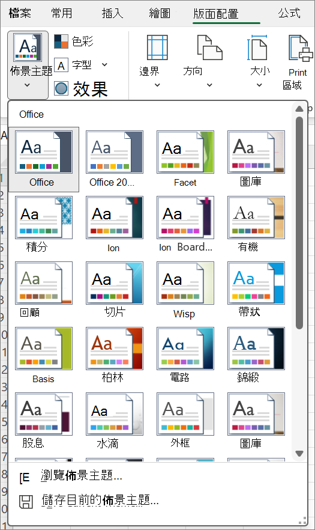Click the gallery scroll up arrow
Viewport: 315px width, 530px height.
tap(299, 109)
